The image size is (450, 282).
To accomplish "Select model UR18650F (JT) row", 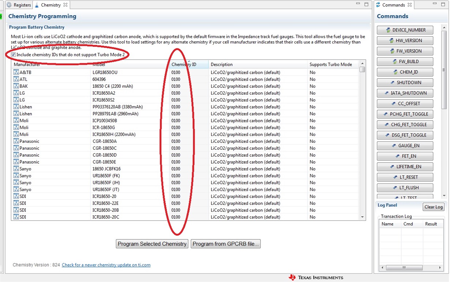I will [106, 190].
